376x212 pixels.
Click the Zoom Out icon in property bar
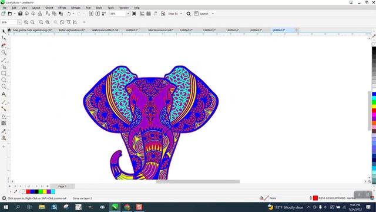tap(32, 22)
